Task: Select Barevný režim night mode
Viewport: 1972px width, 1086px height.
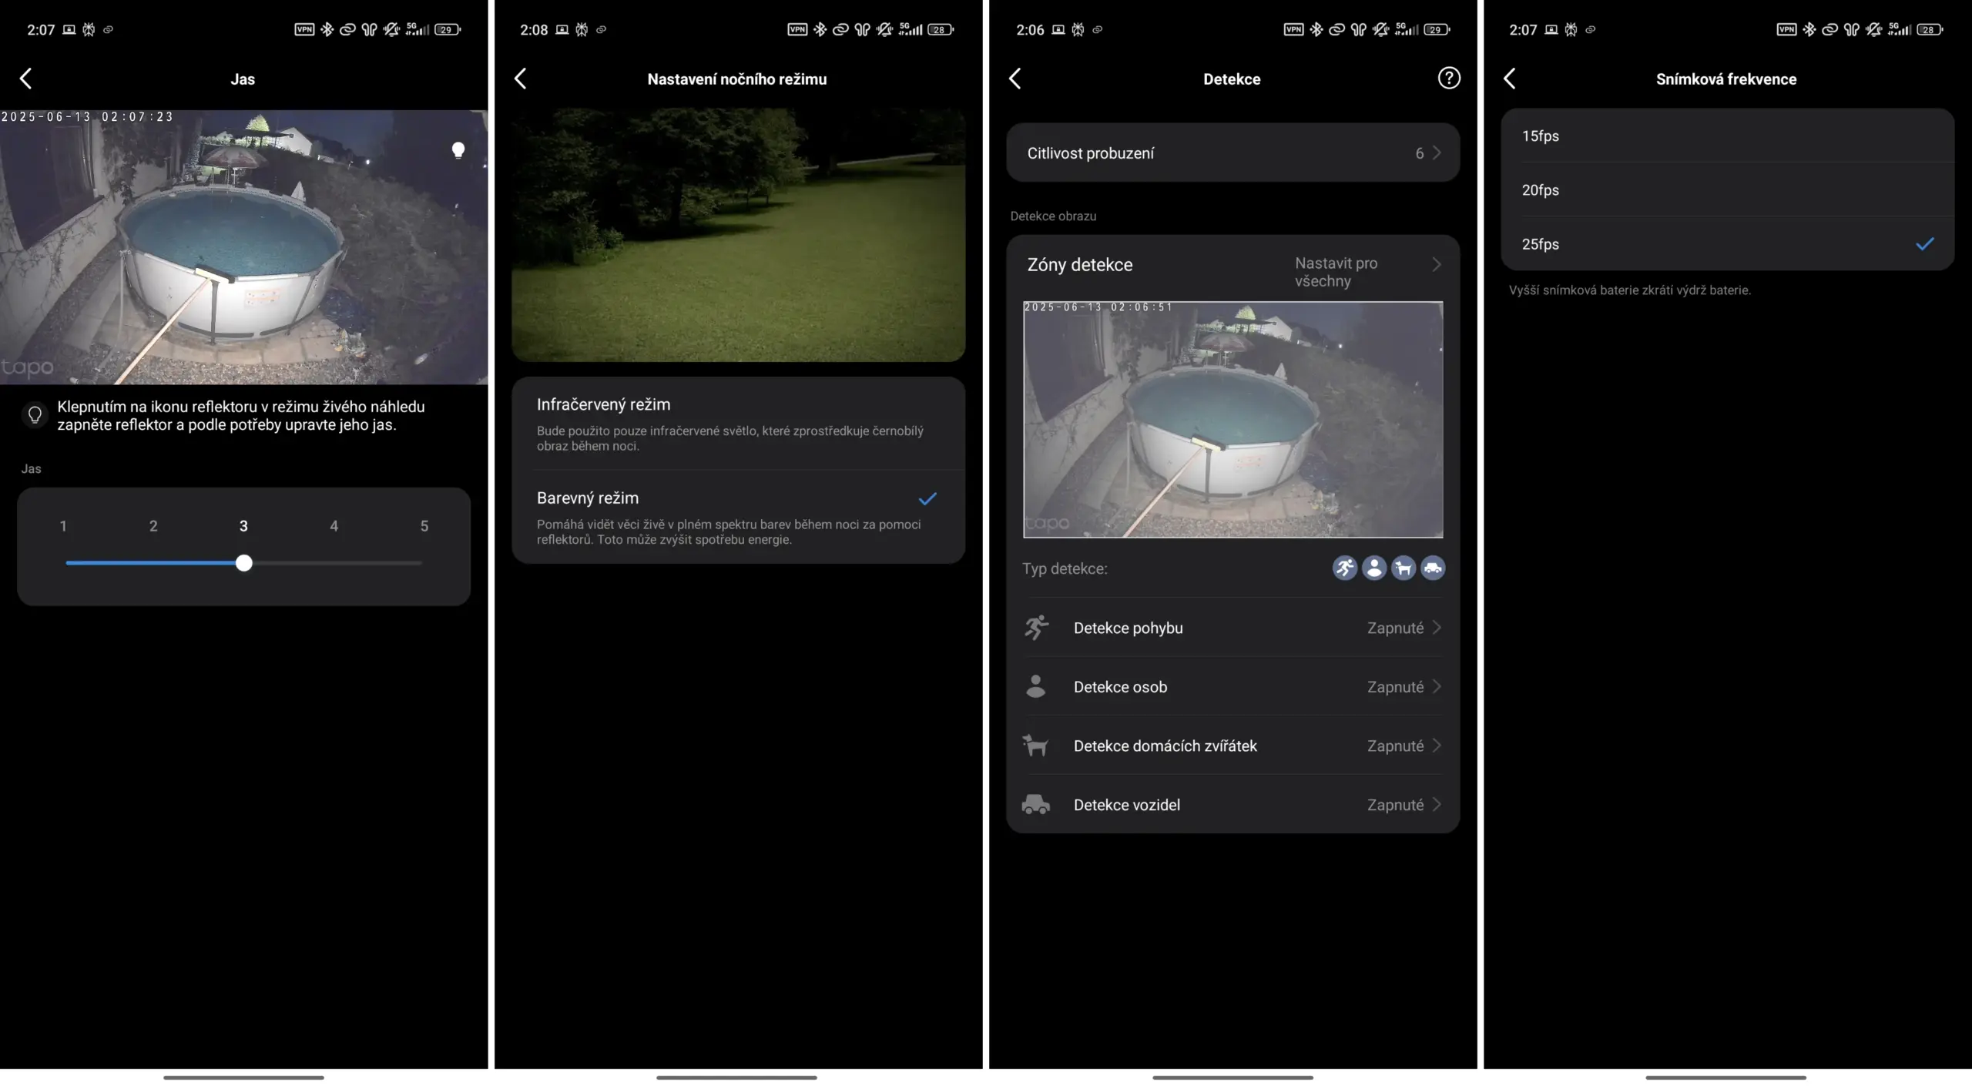Action: coord(739,517)
